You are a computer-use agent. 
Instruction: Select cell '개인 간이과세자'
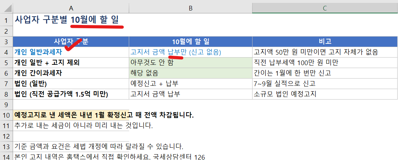click(x=71, y=73)
